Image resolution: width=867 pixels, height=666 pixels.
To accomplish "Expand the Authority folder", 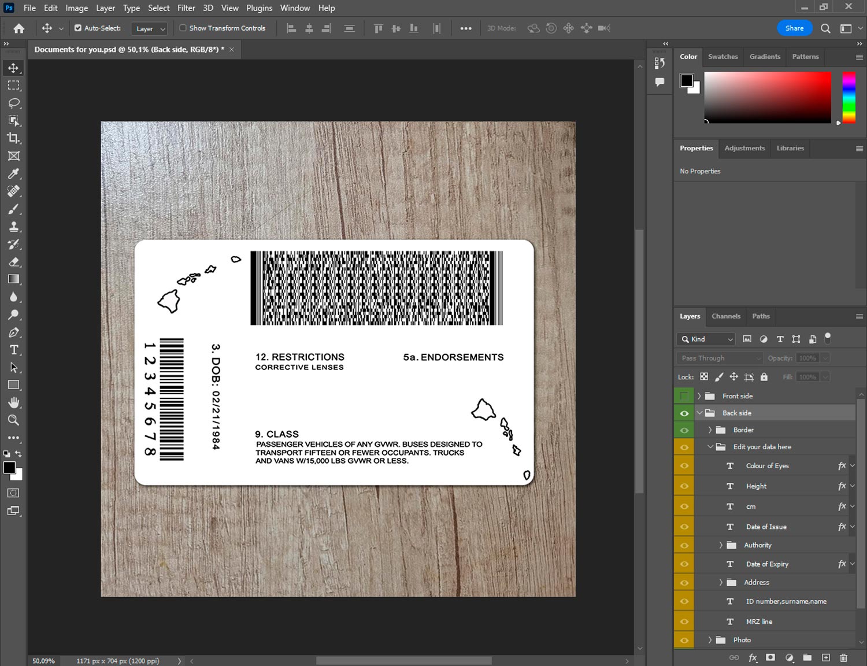I will point(721,545).
